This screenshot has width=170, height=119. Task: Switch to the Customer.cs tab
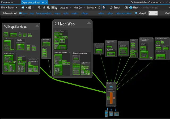coord(7,2)
